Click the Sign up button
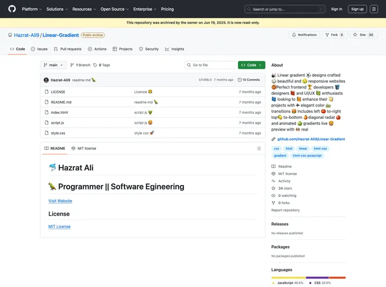Image resolution: width=386 pixels, height=287 pixels. coord(357,9)
